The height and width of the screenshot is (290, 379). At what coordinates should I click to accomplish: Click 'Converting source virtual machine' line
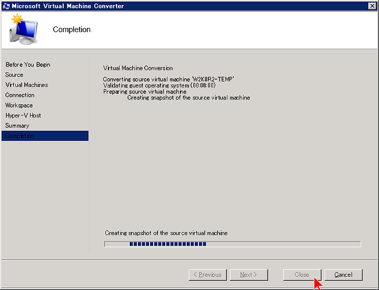[168, 79]
